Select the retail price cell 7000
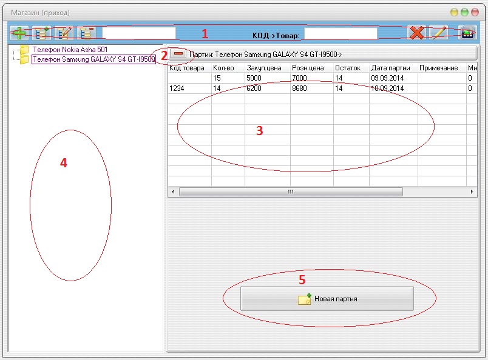 coord(312,78)
